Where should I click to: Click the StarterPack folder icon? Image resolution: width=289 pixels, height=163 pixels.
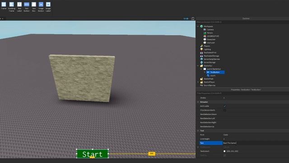coord(201,79)
